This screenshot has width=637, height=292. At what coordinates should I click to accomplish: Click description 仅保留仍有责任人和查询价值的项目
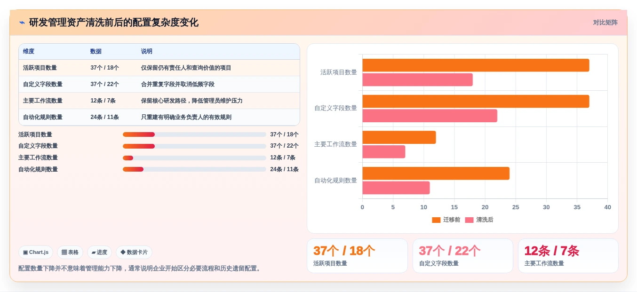click(186, 68)
